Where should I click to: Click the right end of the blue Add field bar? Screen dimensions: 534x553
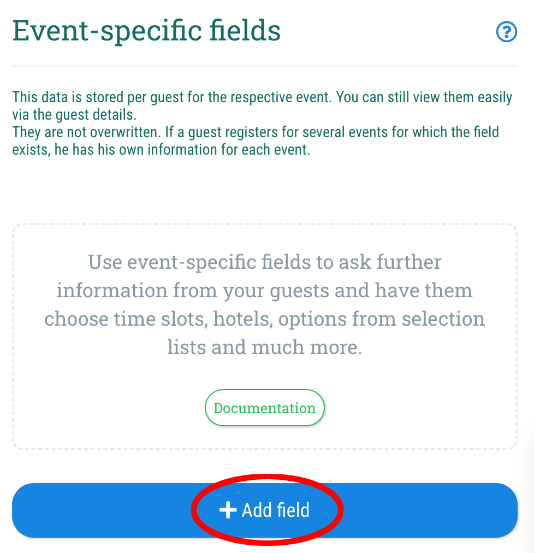coord(476,510)
